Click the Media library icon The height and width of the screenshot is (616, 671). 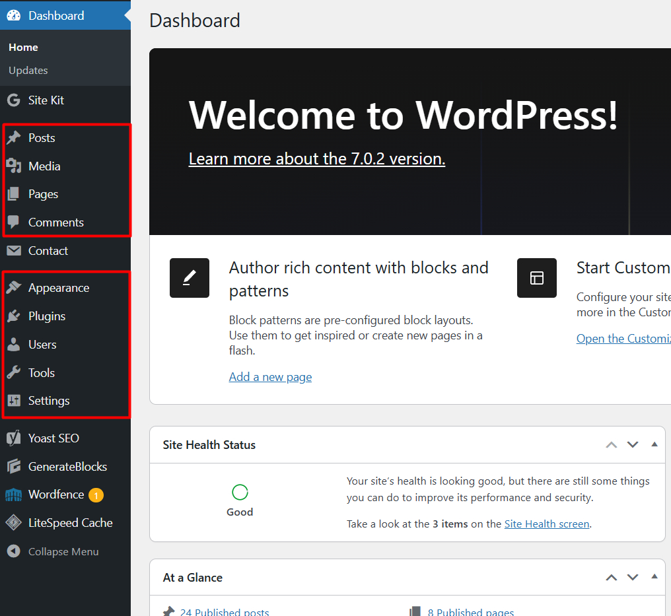coord(14,166)
